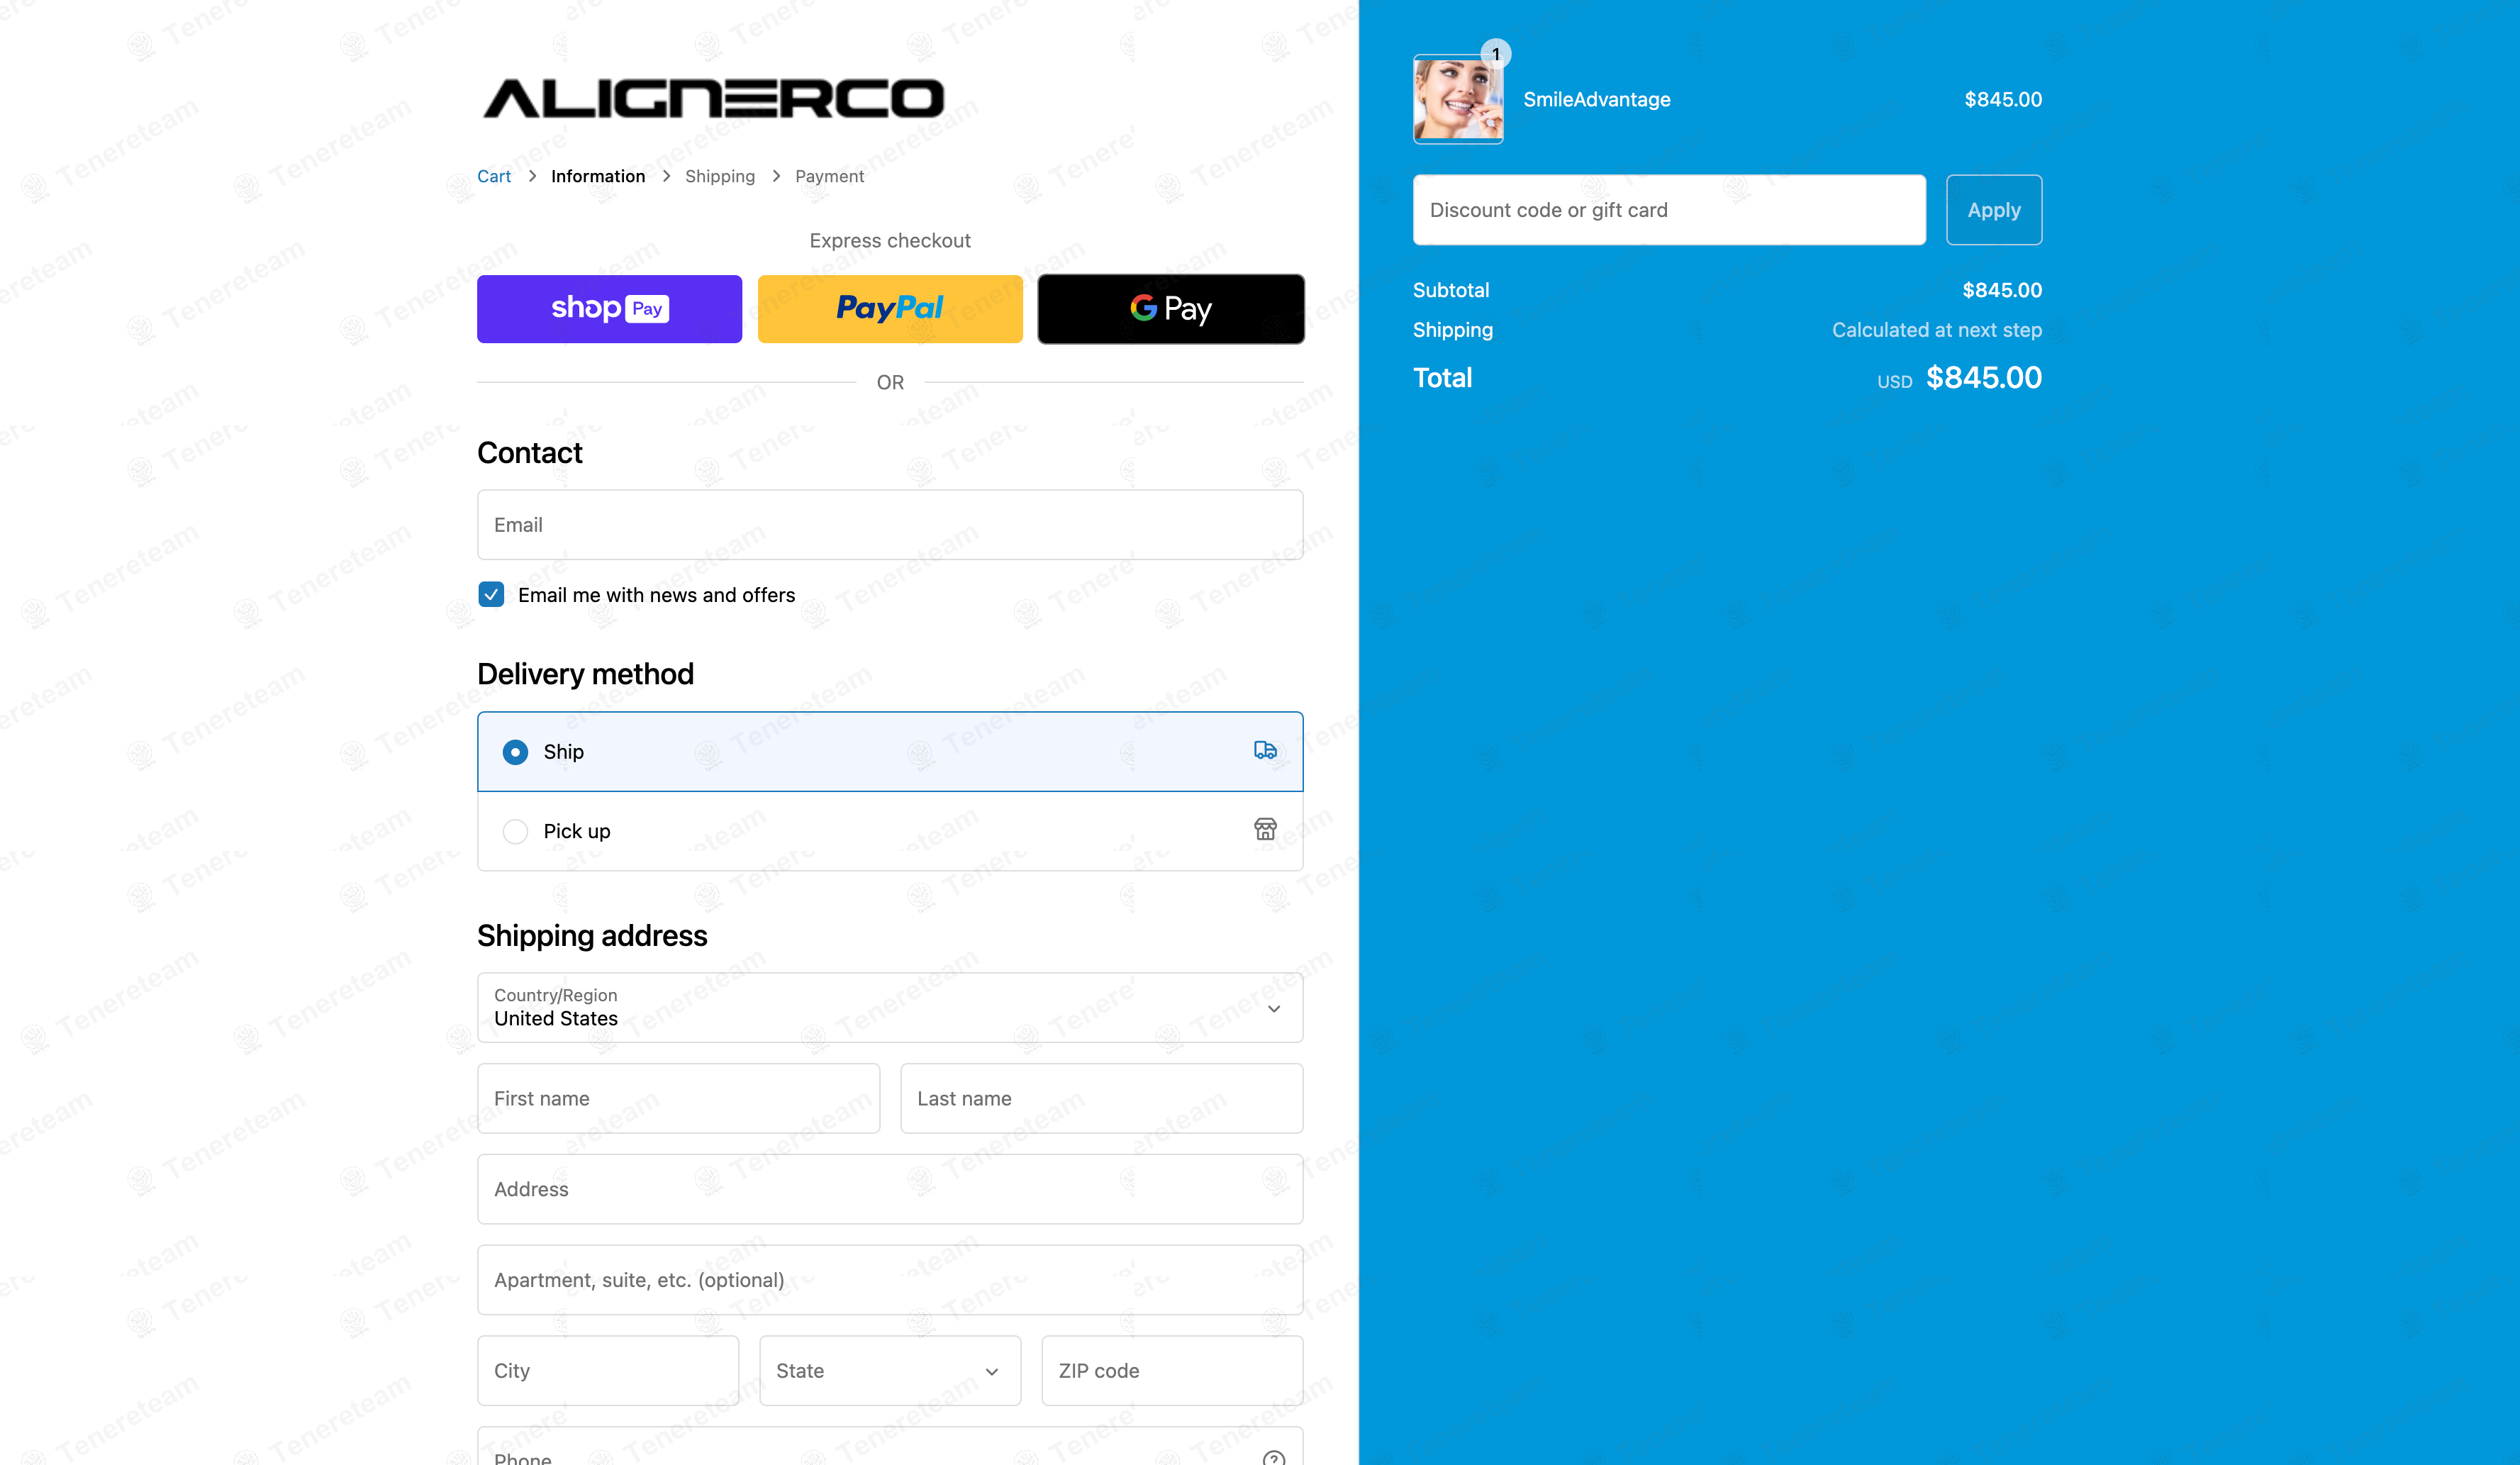Select the Information breadcrumb step
This screenshot has width=2520, height=1465.
click(598, 176)
